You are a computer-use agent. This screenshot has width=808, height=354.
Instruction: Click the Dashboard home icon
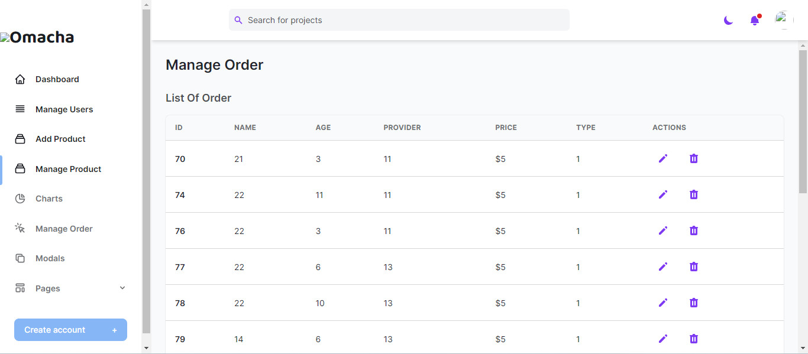tap(20, 79)
